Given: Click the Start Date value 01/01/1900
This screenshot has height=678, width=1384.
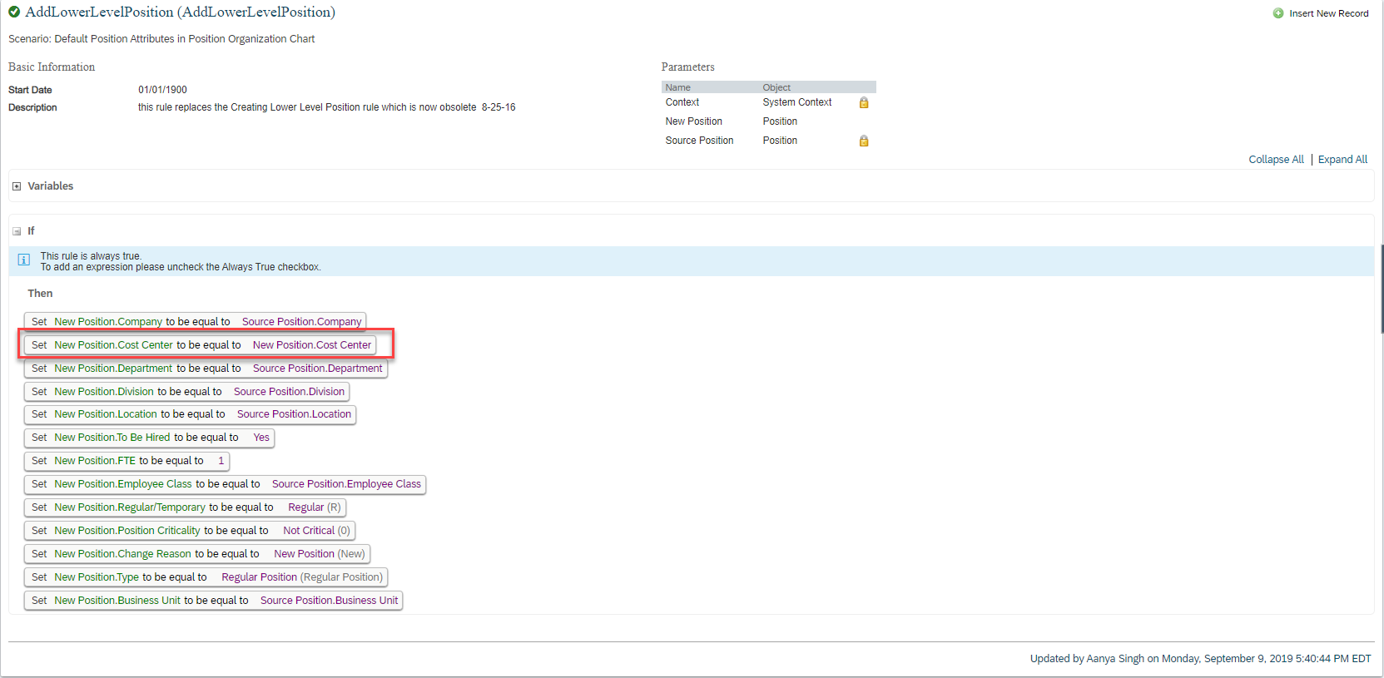Looking at the screenshot, I should tap(162, 90).
